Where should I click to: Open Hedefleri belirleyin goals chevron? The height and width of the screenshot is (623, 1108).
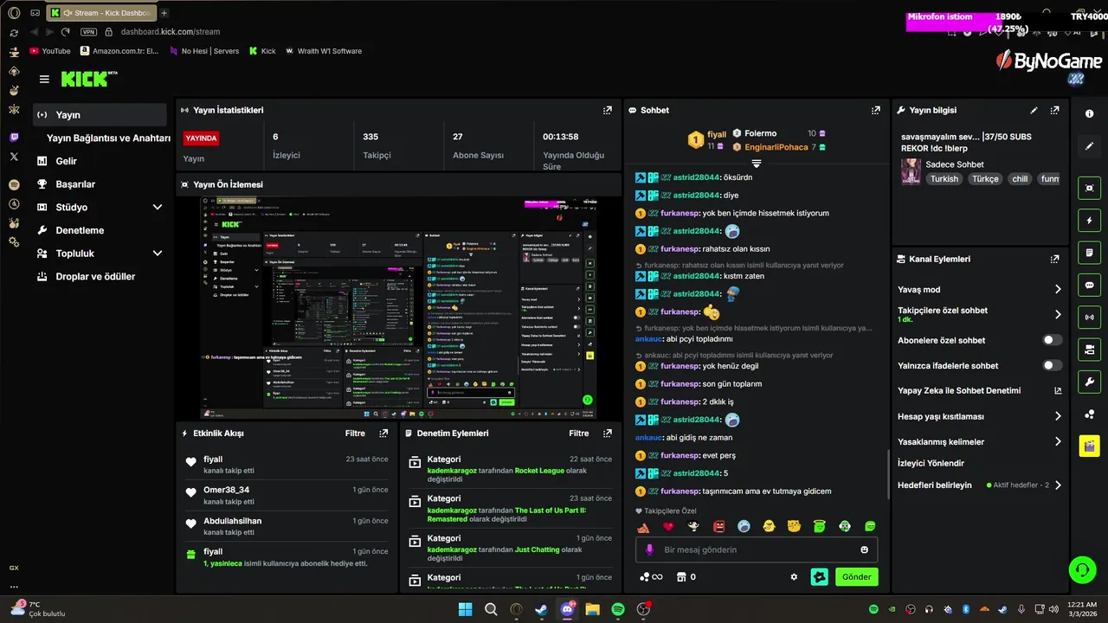[1058, 485]
